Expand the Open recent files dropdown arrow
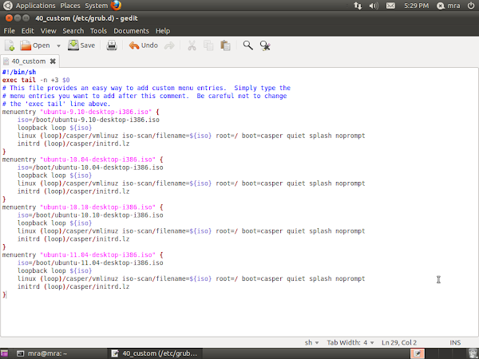The height and width of the screenshot is (359, 479). tap(58, 45)
